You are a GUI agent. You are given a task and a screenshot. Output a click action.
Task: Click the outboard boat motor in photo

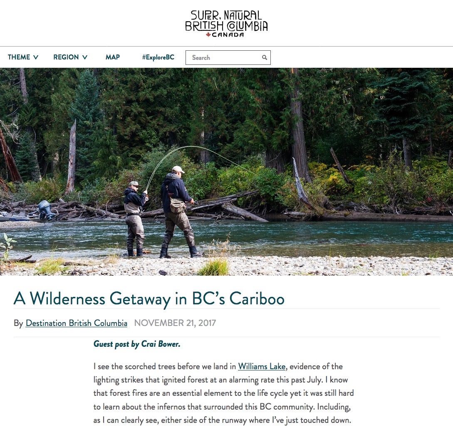pyautogui.click(x=46, y=210)
